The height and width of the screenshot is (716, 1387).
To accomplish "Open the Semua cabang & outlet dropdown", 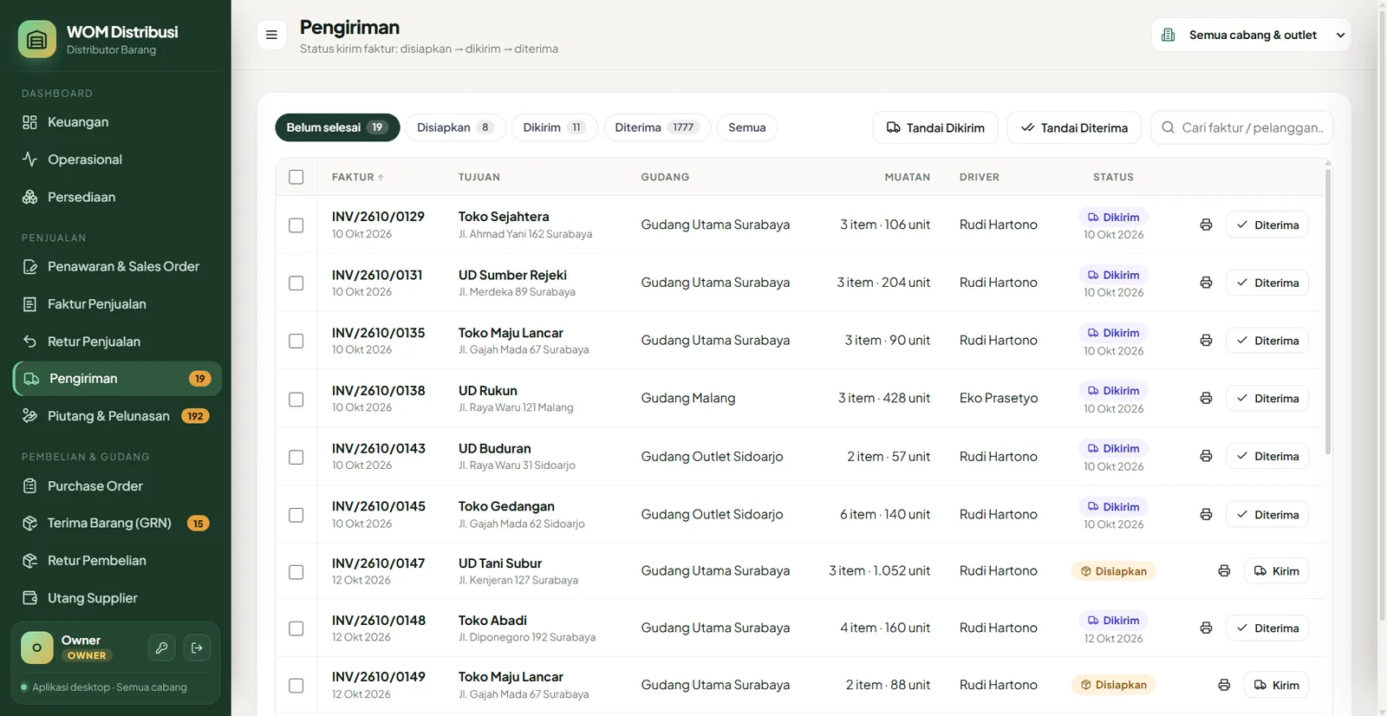I will coord(1251,35).
